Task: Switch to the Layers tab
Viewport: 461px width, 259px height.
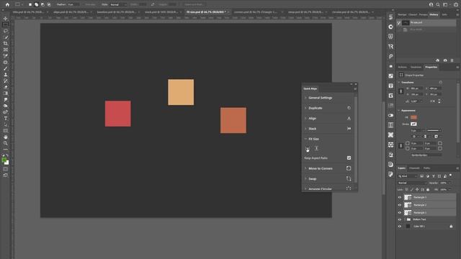Action: click(402, 168)
